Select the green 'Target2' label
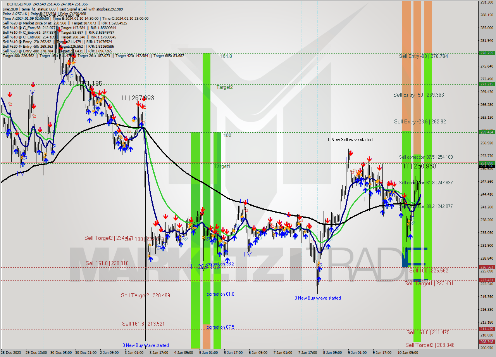The image size is (496, 357). click(225, 87)
